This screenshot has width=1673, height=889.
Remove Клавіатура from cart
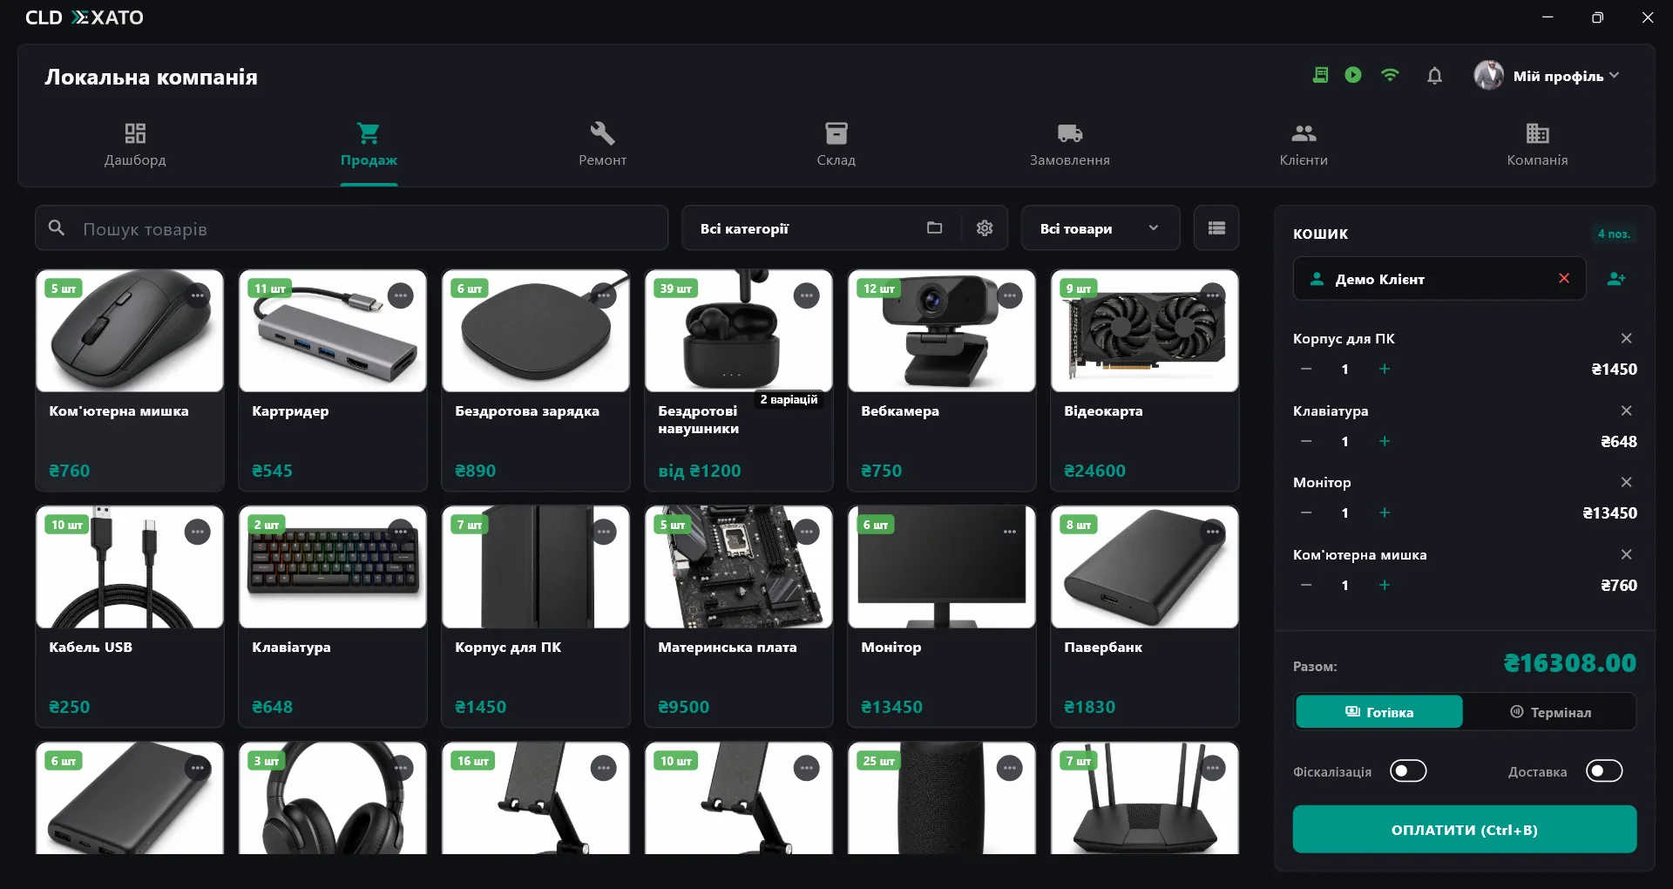pyautogui.click(x=1626, y=411)
